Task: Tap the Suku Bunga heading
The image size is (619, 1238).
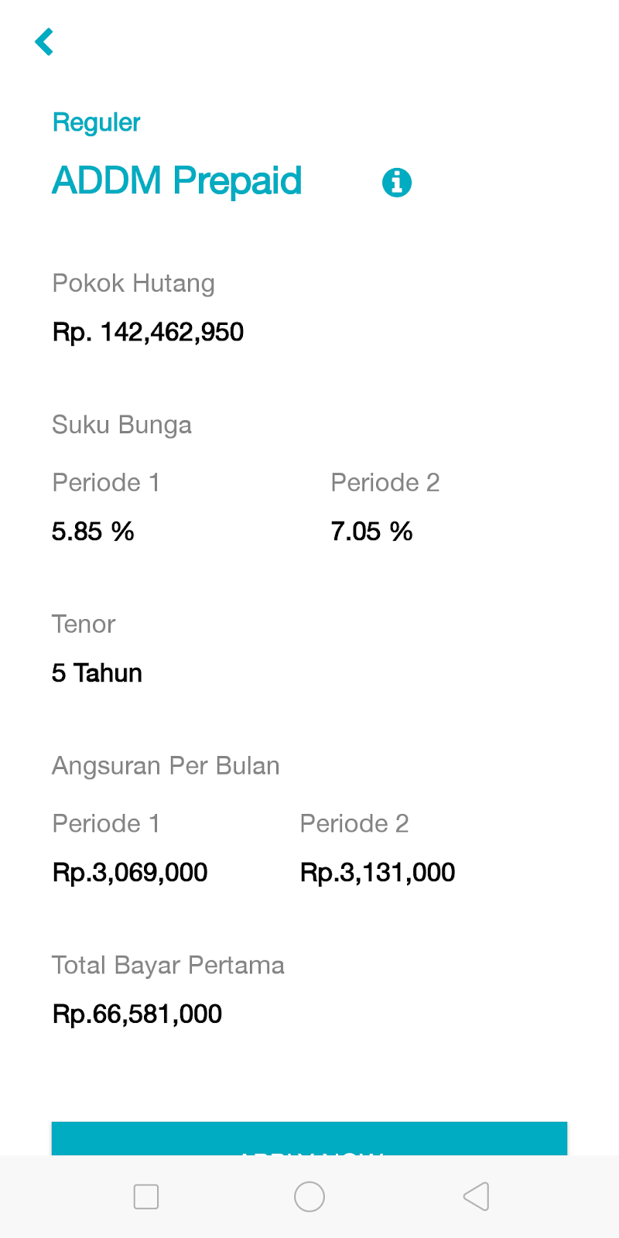Action: tap(121, 425)
